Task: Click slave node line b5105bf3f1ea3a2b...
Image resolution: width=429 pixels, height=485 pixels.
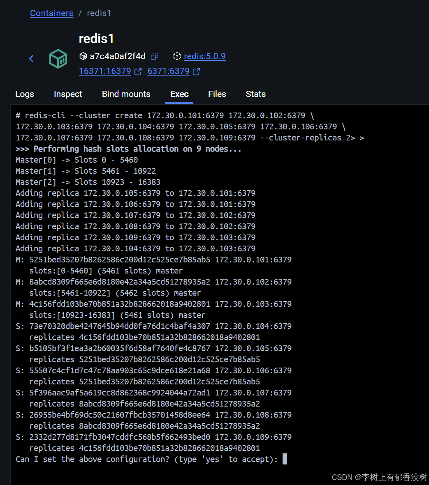Action: pos(154,348)
